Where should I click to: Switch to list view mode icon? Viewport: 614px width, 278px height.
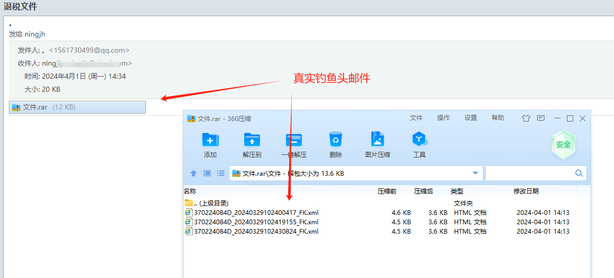coord(221,173)
